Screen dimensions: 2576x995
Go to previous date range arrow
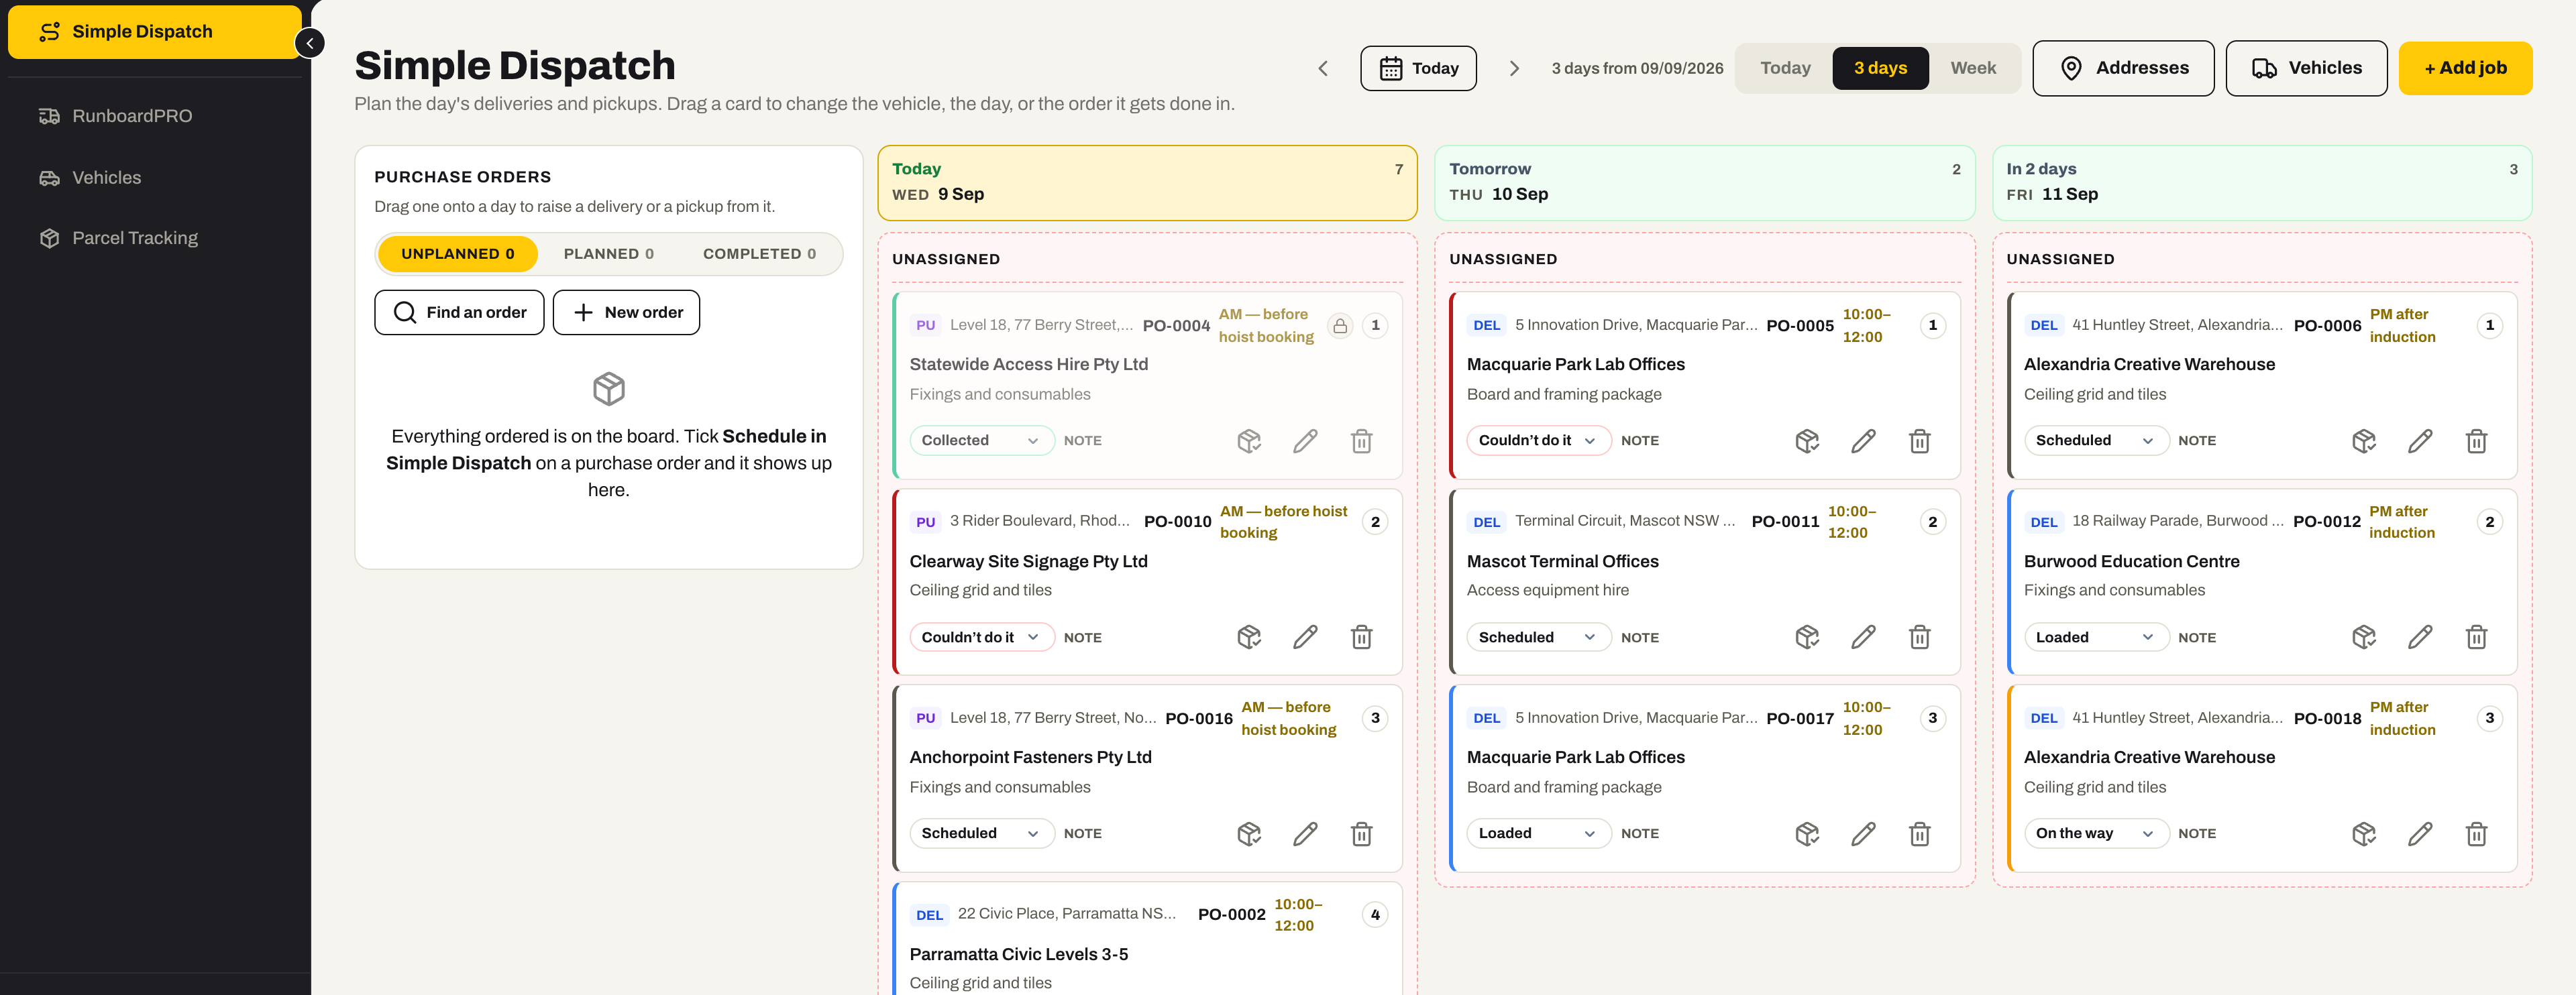click(x=1322, y=68)
